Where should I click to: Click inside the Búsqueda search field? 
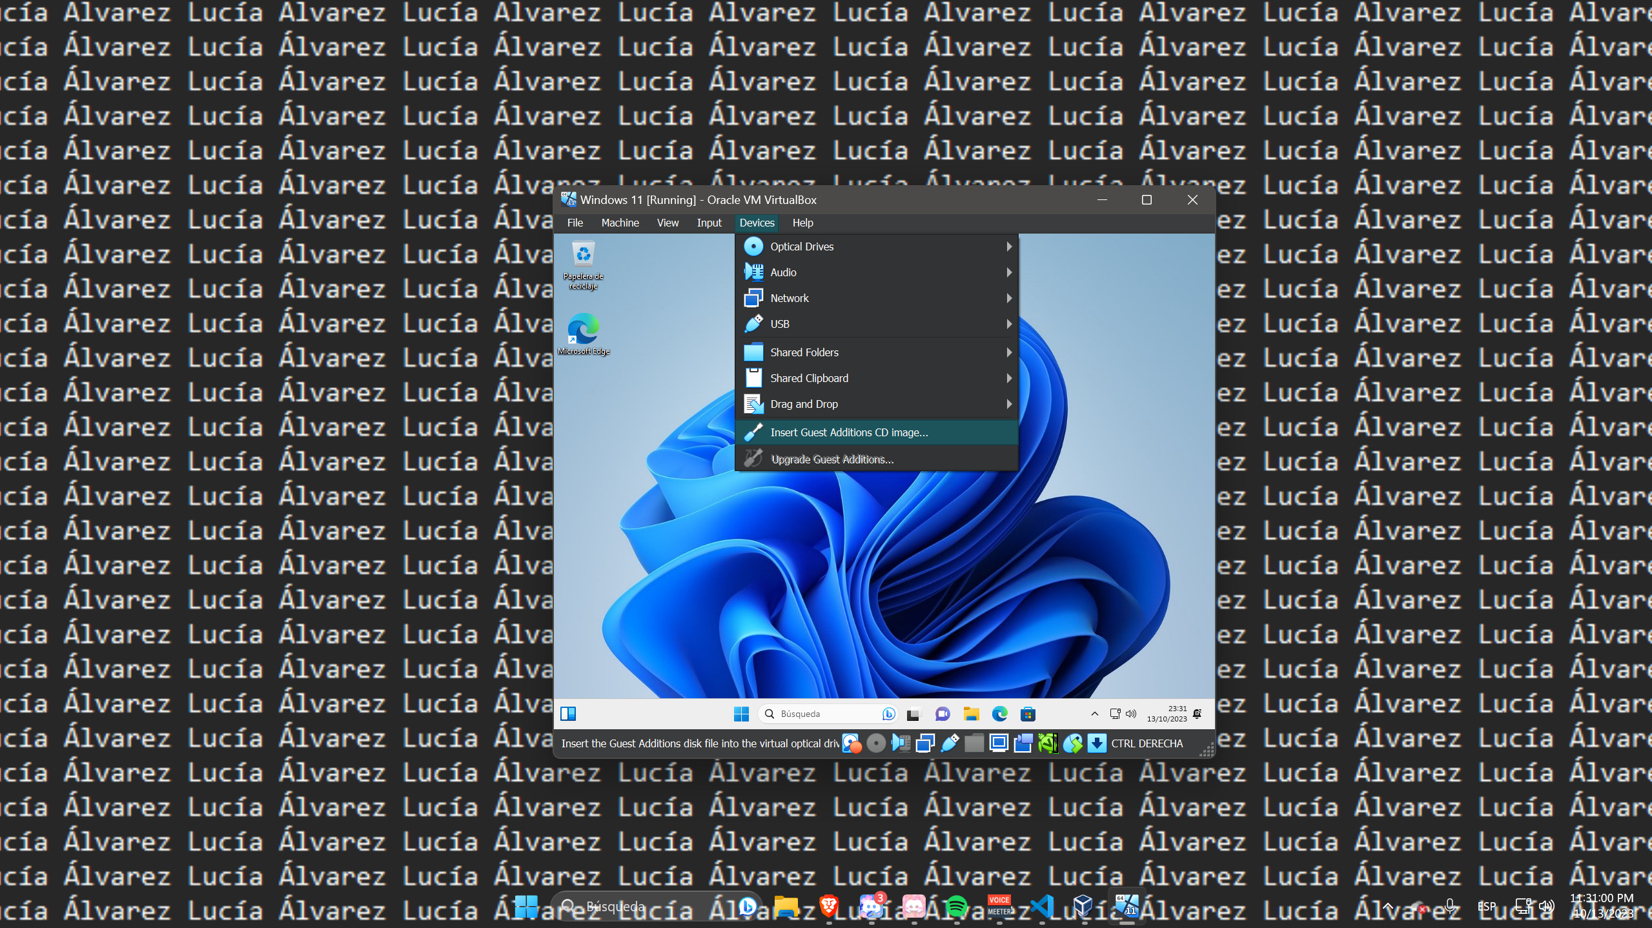[x=820, y=714]
